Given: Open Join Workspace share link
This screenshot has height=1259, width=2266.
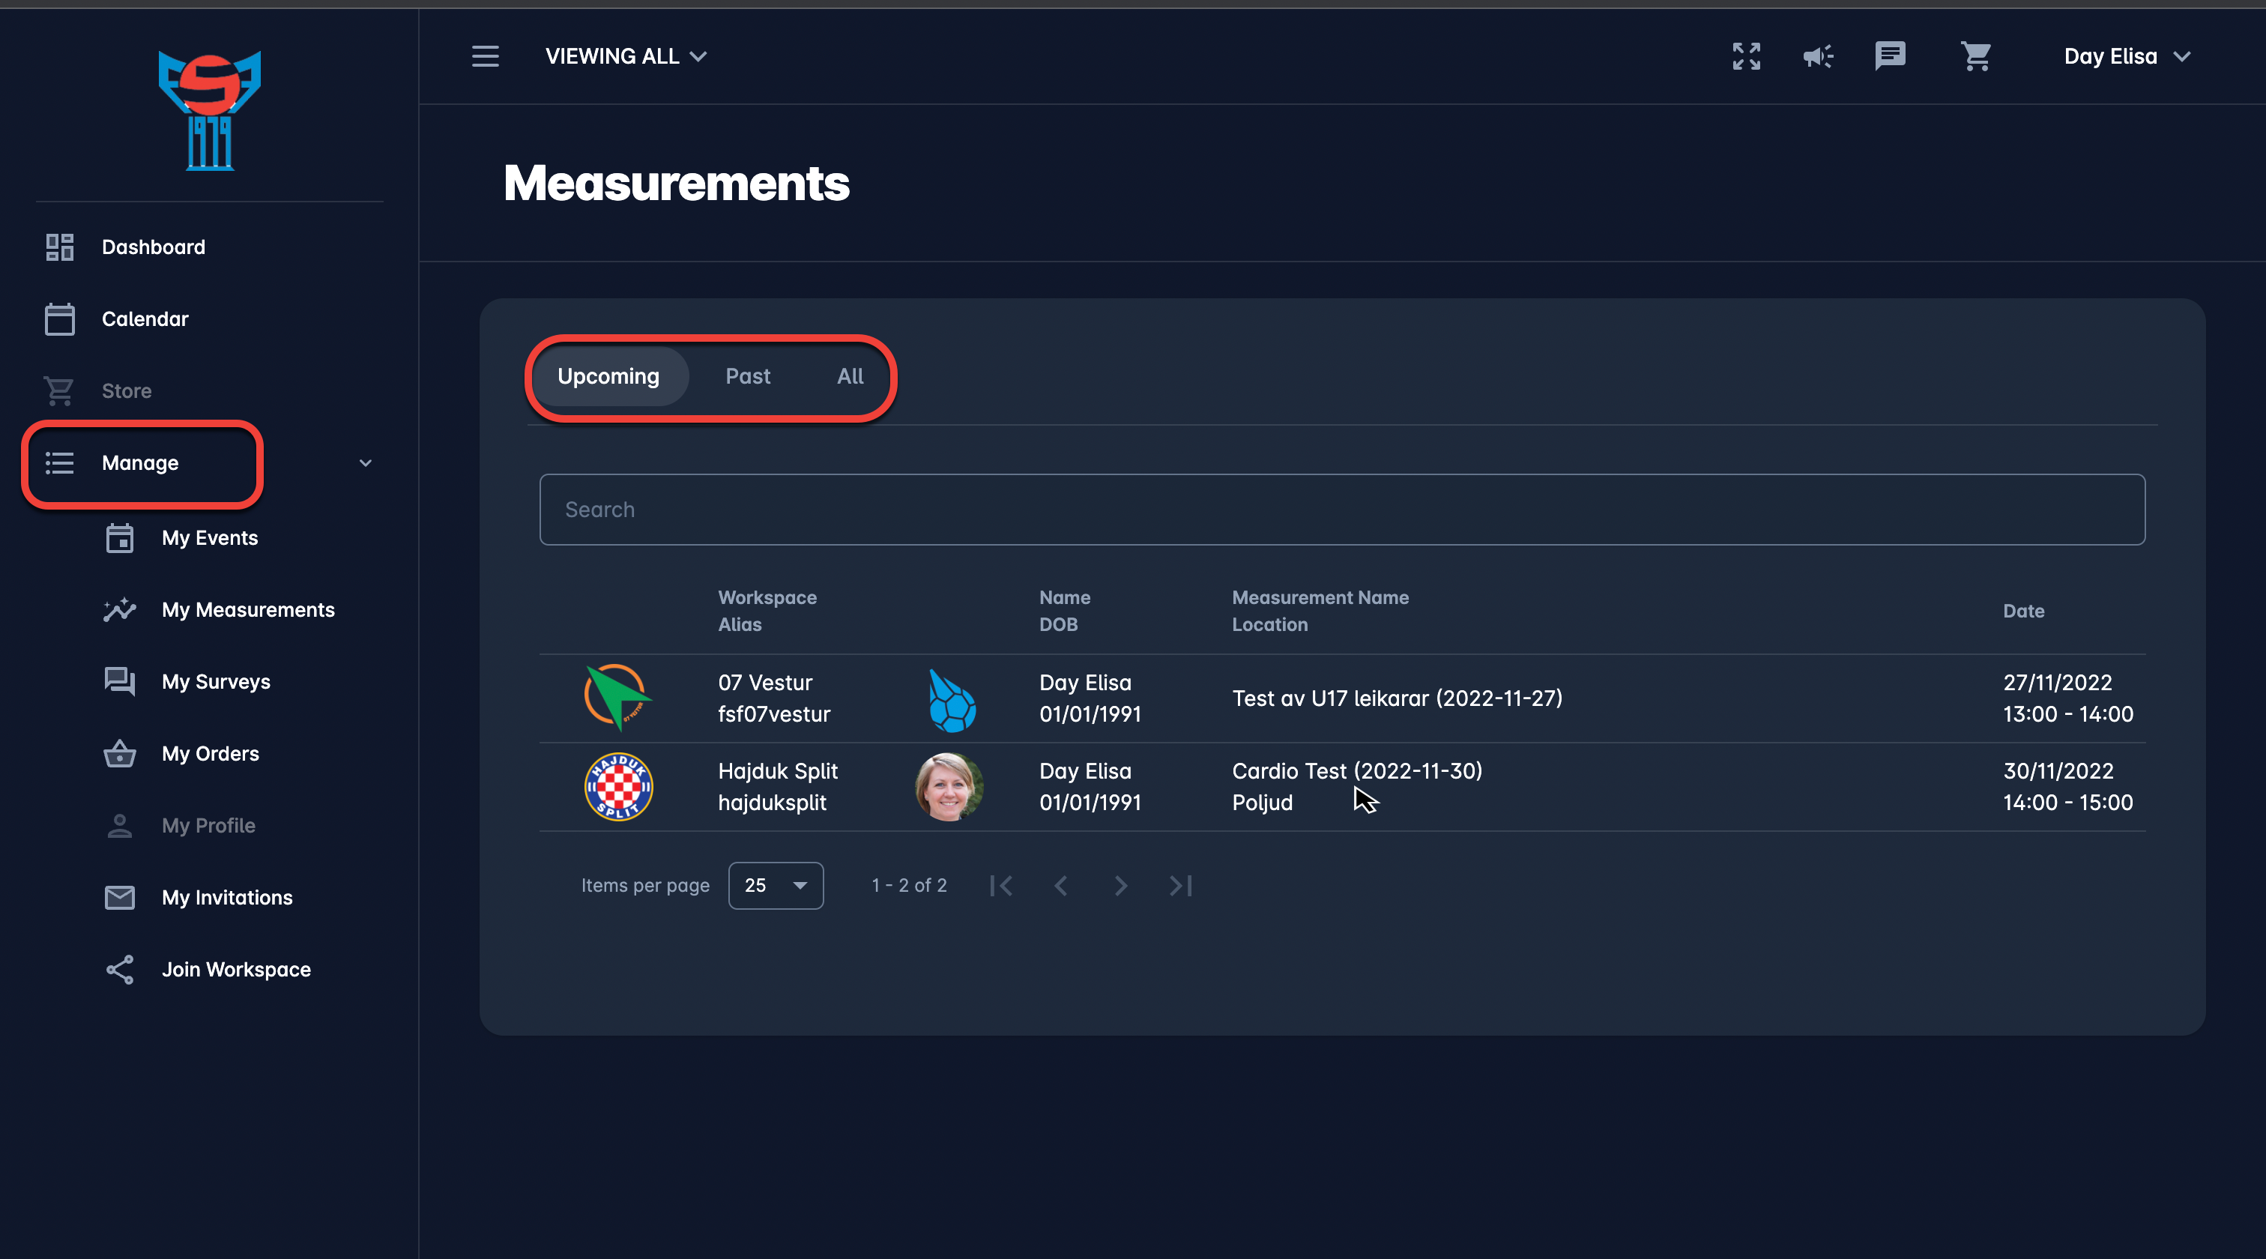Looking at the screenshot, I should click(x=236, y=970).
